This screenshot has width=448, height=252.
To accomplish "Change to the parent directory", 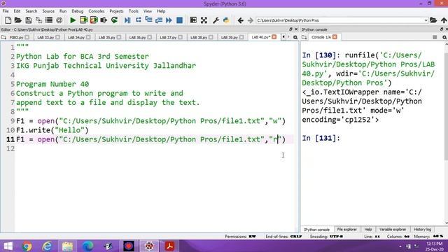I will [444, 20].
